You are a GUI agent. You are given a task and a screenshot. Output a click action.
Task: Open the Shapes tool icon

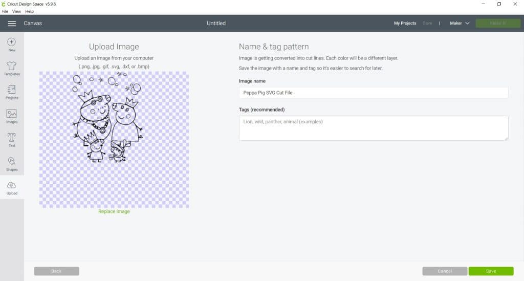[12, 161]
